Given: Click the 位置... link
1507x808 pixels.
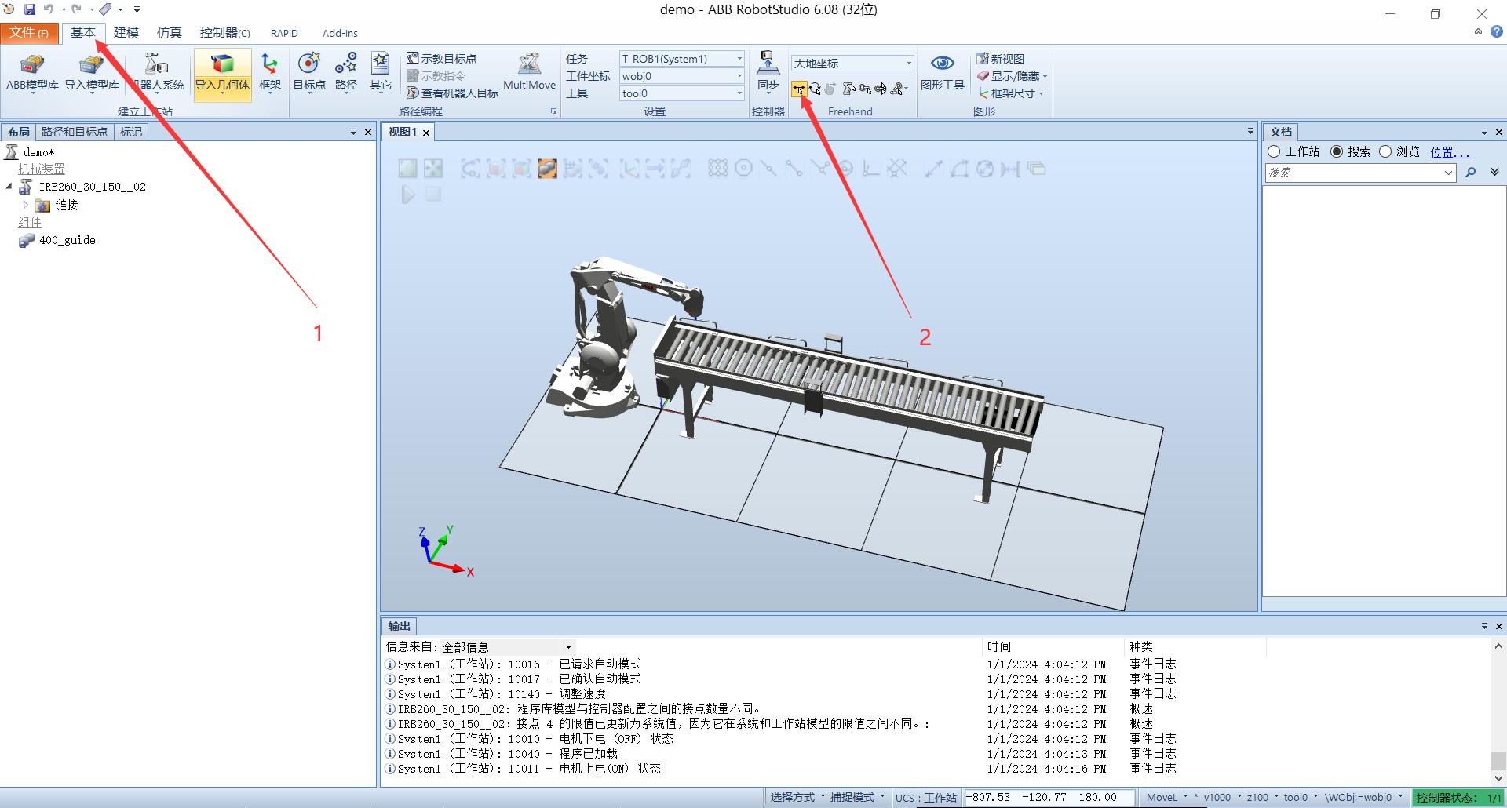Looking at the screenshot, I should point(1450,152).
